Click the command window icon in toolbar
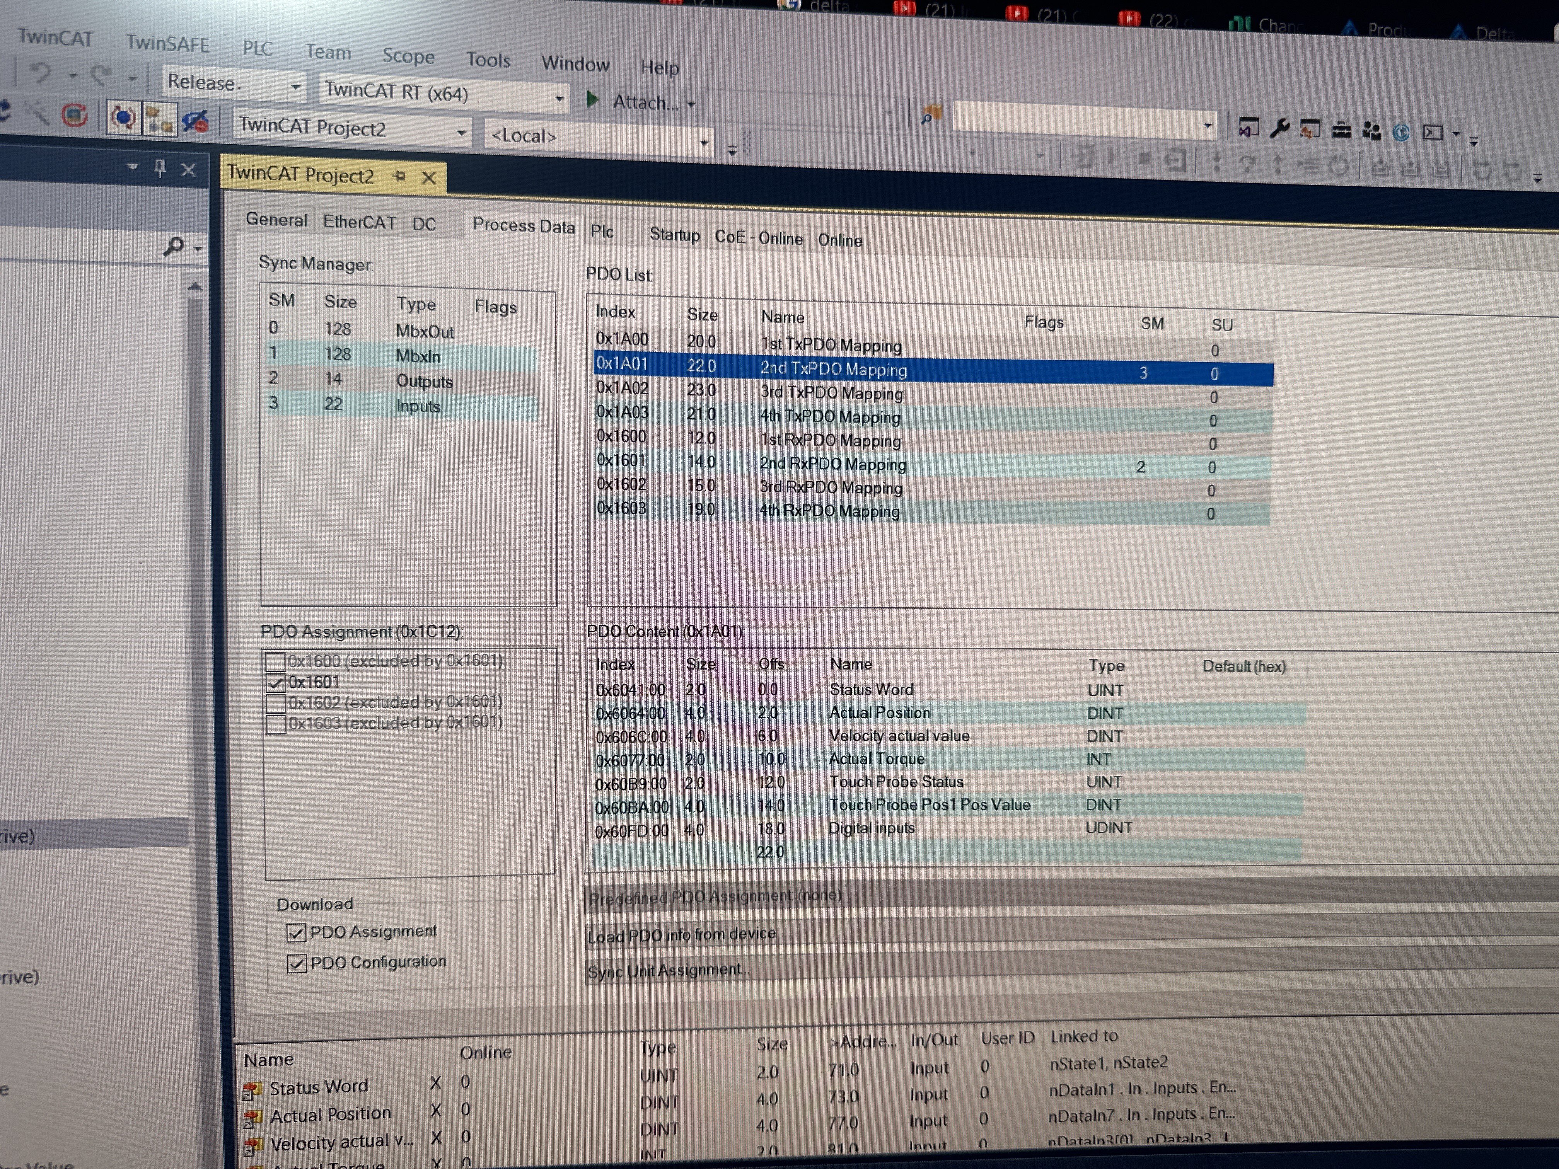The width and height of the screenshot is (1559, 1169). [x=1432, y=133]
